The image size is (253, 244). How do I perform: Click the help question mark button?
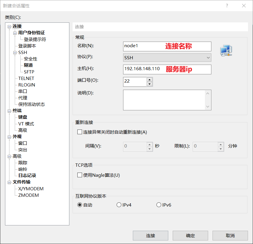[227, 6]
